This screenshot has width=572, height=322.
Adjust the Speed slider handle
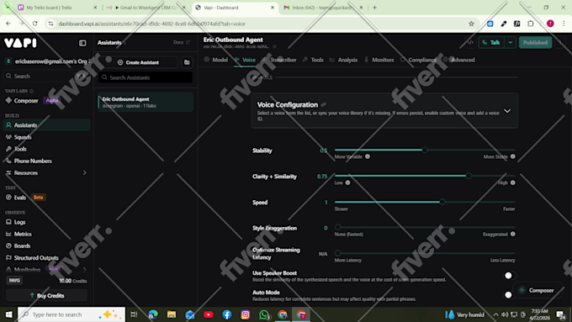click(442, 202)
